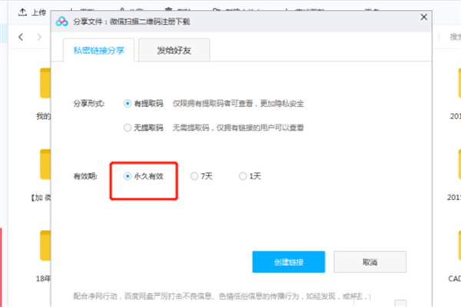Click the Baidu Netdisk logo icon

(x=62, y=22)
